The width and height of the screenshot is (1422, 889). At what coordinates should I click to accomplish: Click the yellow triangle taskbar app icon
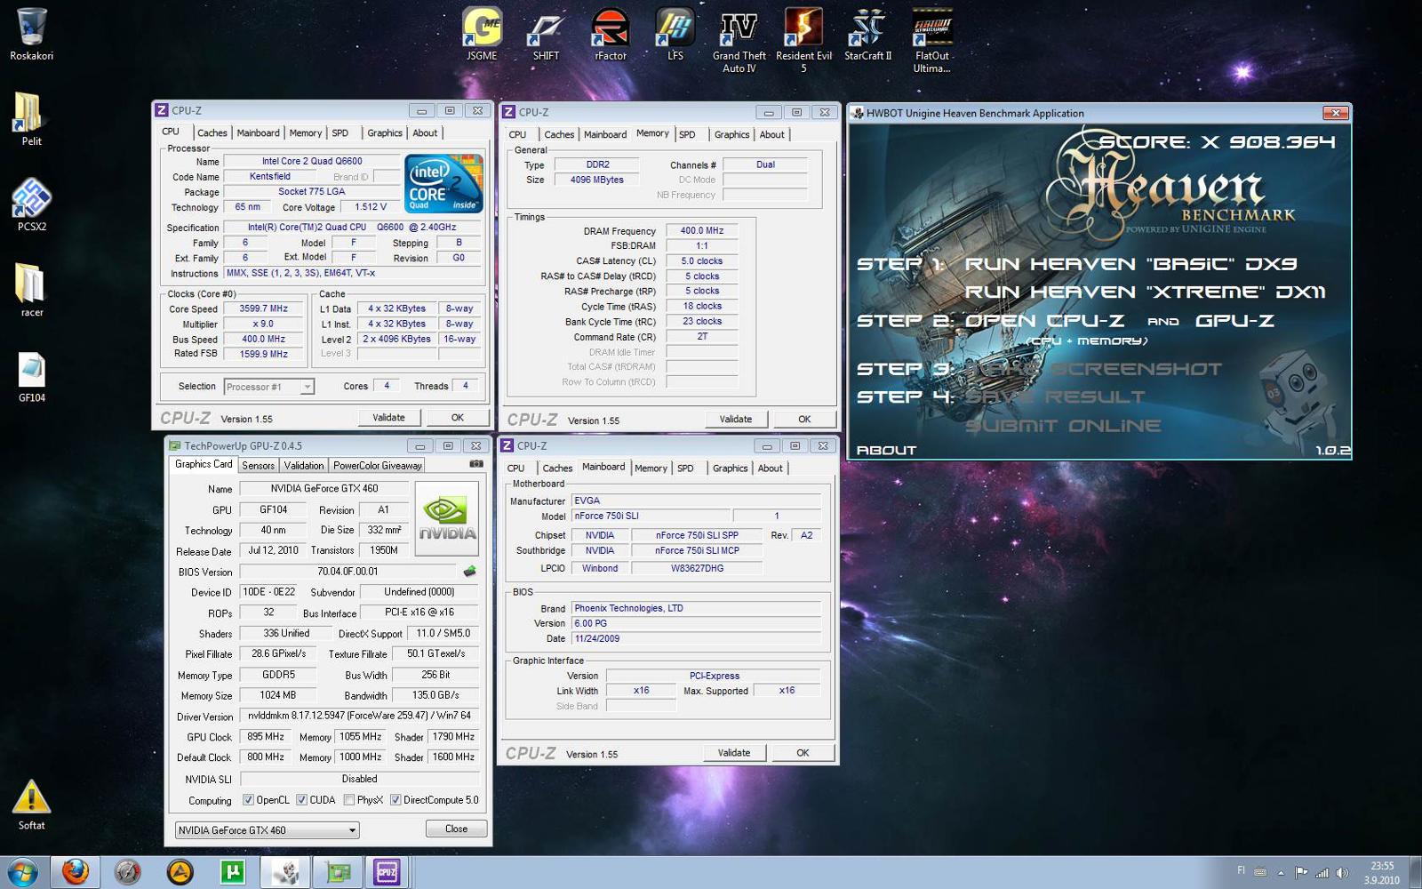click(x=180, y=872)
